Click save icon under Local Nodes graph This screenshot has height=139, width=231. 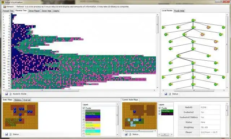pyautogui.click(x=166, y=94)
